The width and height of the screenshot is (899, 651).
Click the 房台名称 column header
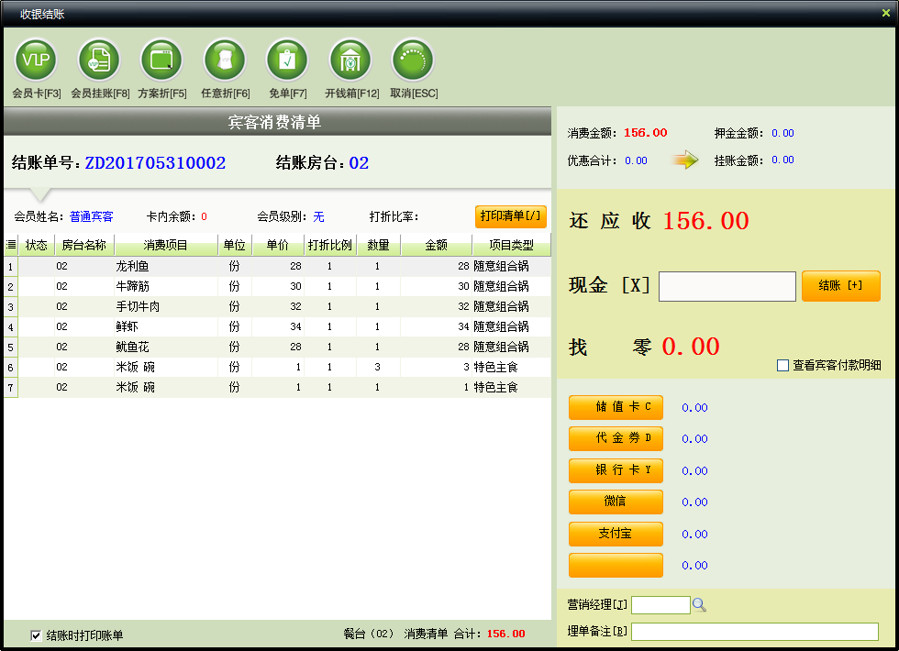tap(84, 245)
